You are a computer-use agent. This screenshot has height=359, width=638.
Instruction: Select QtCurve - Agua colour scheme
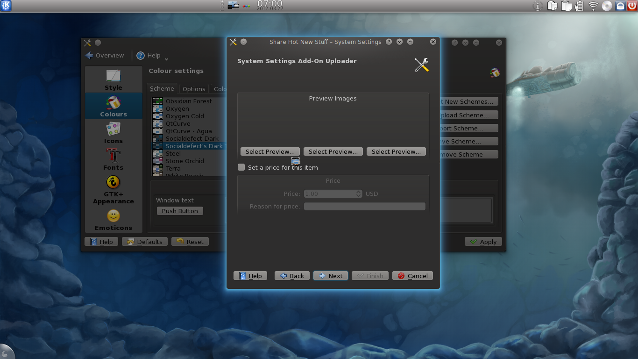click(x=189, y=131)
